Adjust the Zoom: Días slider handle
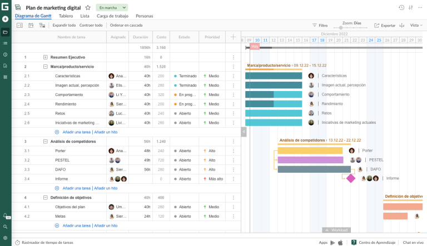Image resolution: width=427 pixels, height=246 pixels. pos(341,28)
